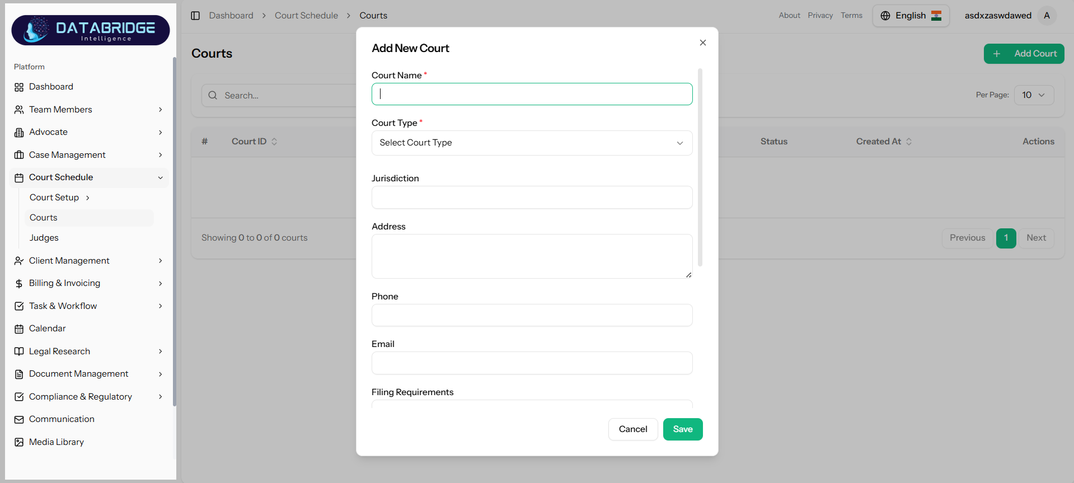Click the Address text area
The image size is (1074, 483).
[x=532, y=256]
